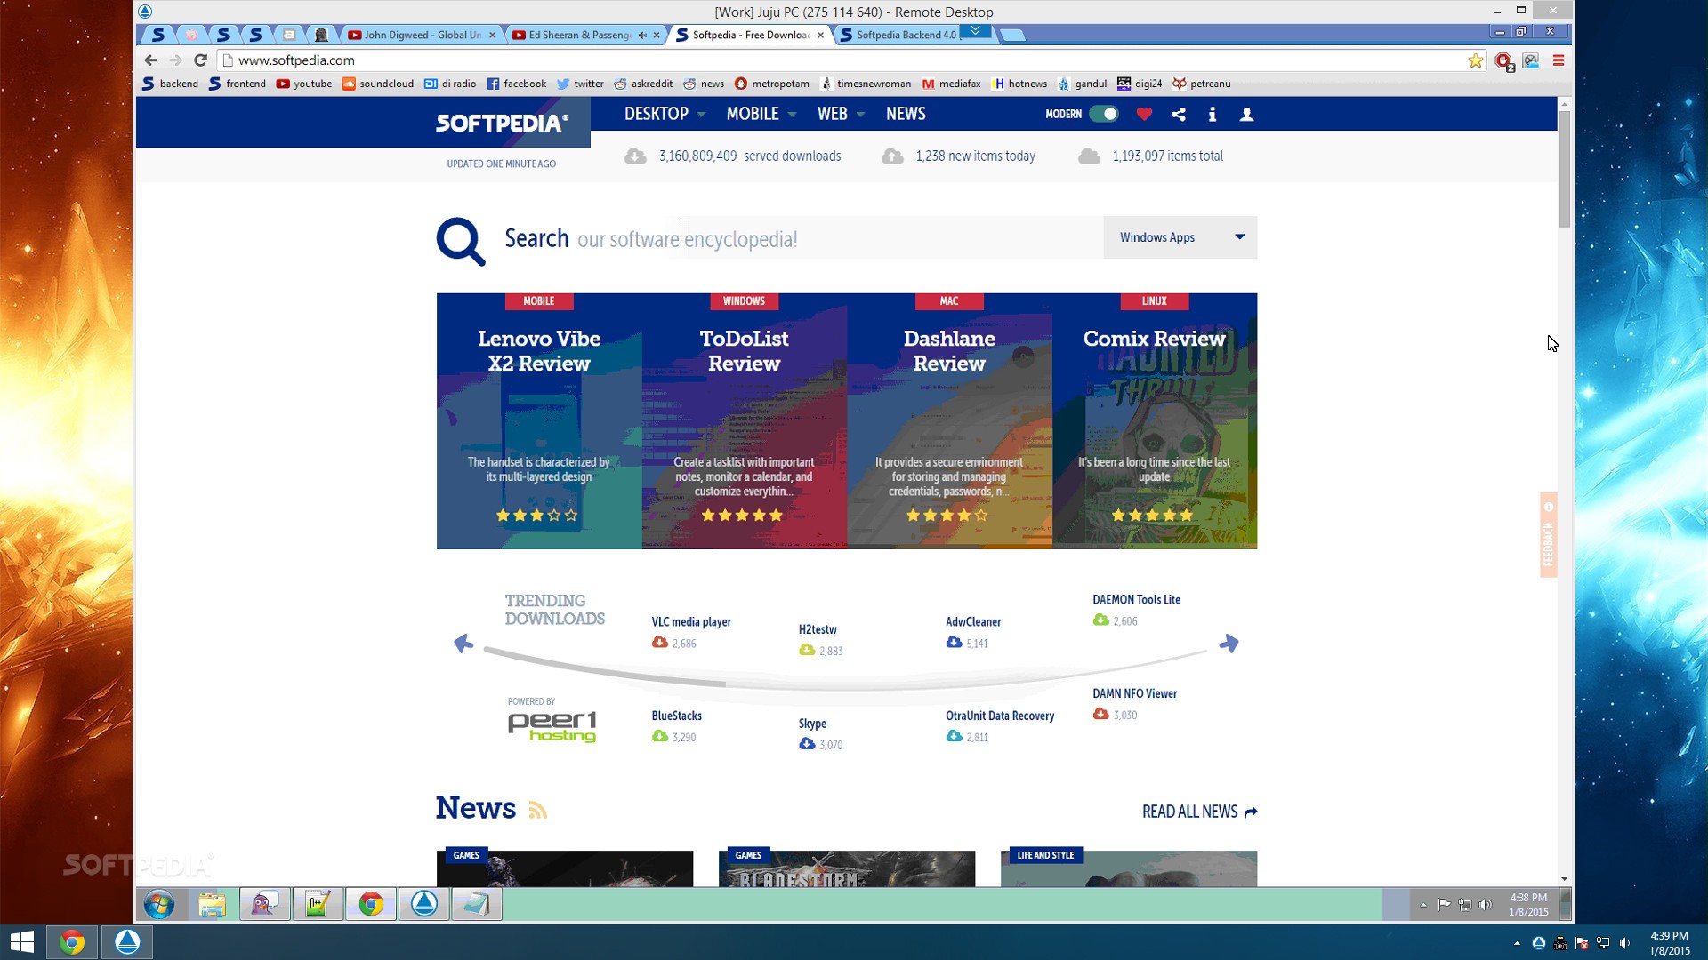Image resolution: width=1708 pixels, height=960 pixels.
Task: Select the Softpedia - Free Downloads tab
Action: click(750, 36)
